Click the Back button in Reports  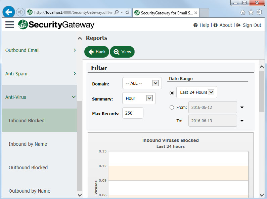(x=97, y=52)
